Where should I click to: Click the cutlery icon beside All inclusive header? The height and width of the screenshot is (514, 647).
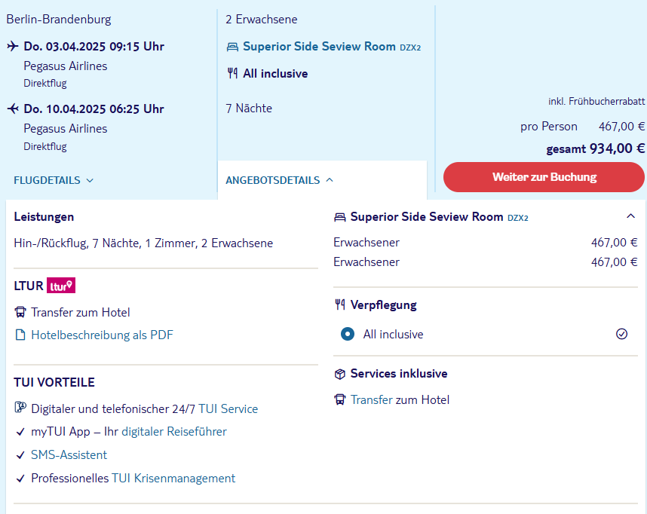(232, 74)
